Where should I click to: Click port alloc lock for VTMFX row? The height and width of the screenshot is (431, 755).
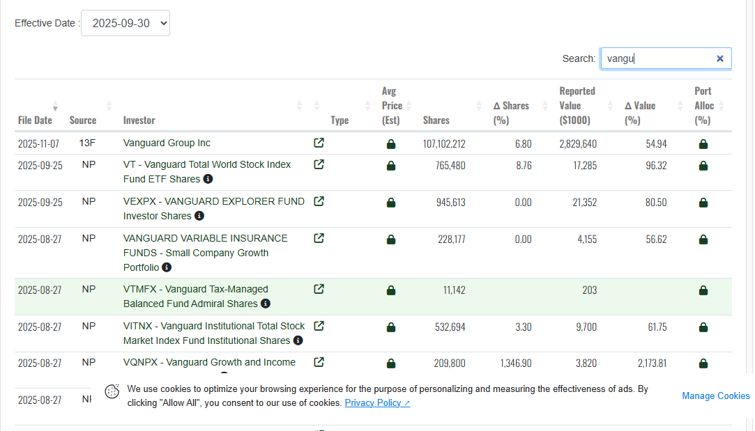coord(703,290)
